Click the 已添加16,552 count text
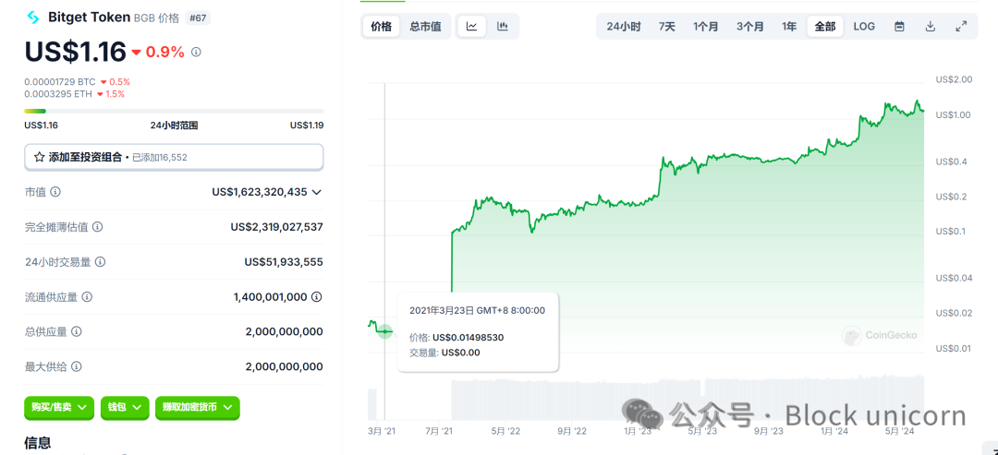The image size is (998, 455). point(159,158)
